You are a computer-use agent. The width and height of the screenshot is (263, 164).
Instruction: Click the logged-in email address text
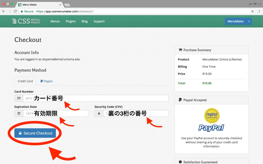(x=61, y=59)
